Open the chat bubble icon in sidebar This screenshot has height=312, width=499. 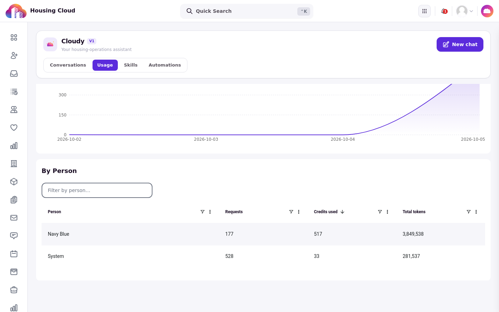[14, 236]
